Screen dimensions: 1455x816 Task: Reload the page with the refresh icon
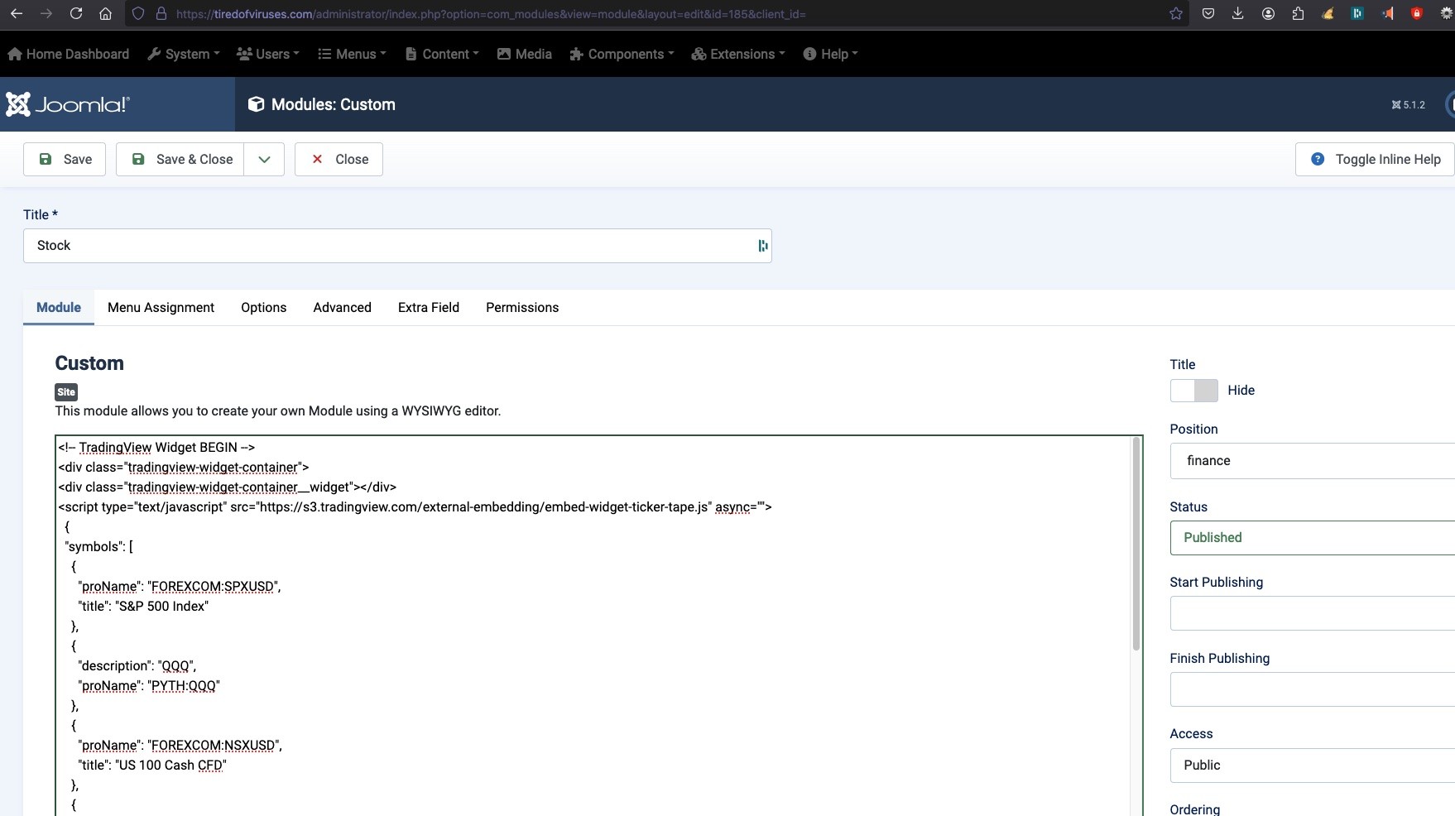point(76,13)
